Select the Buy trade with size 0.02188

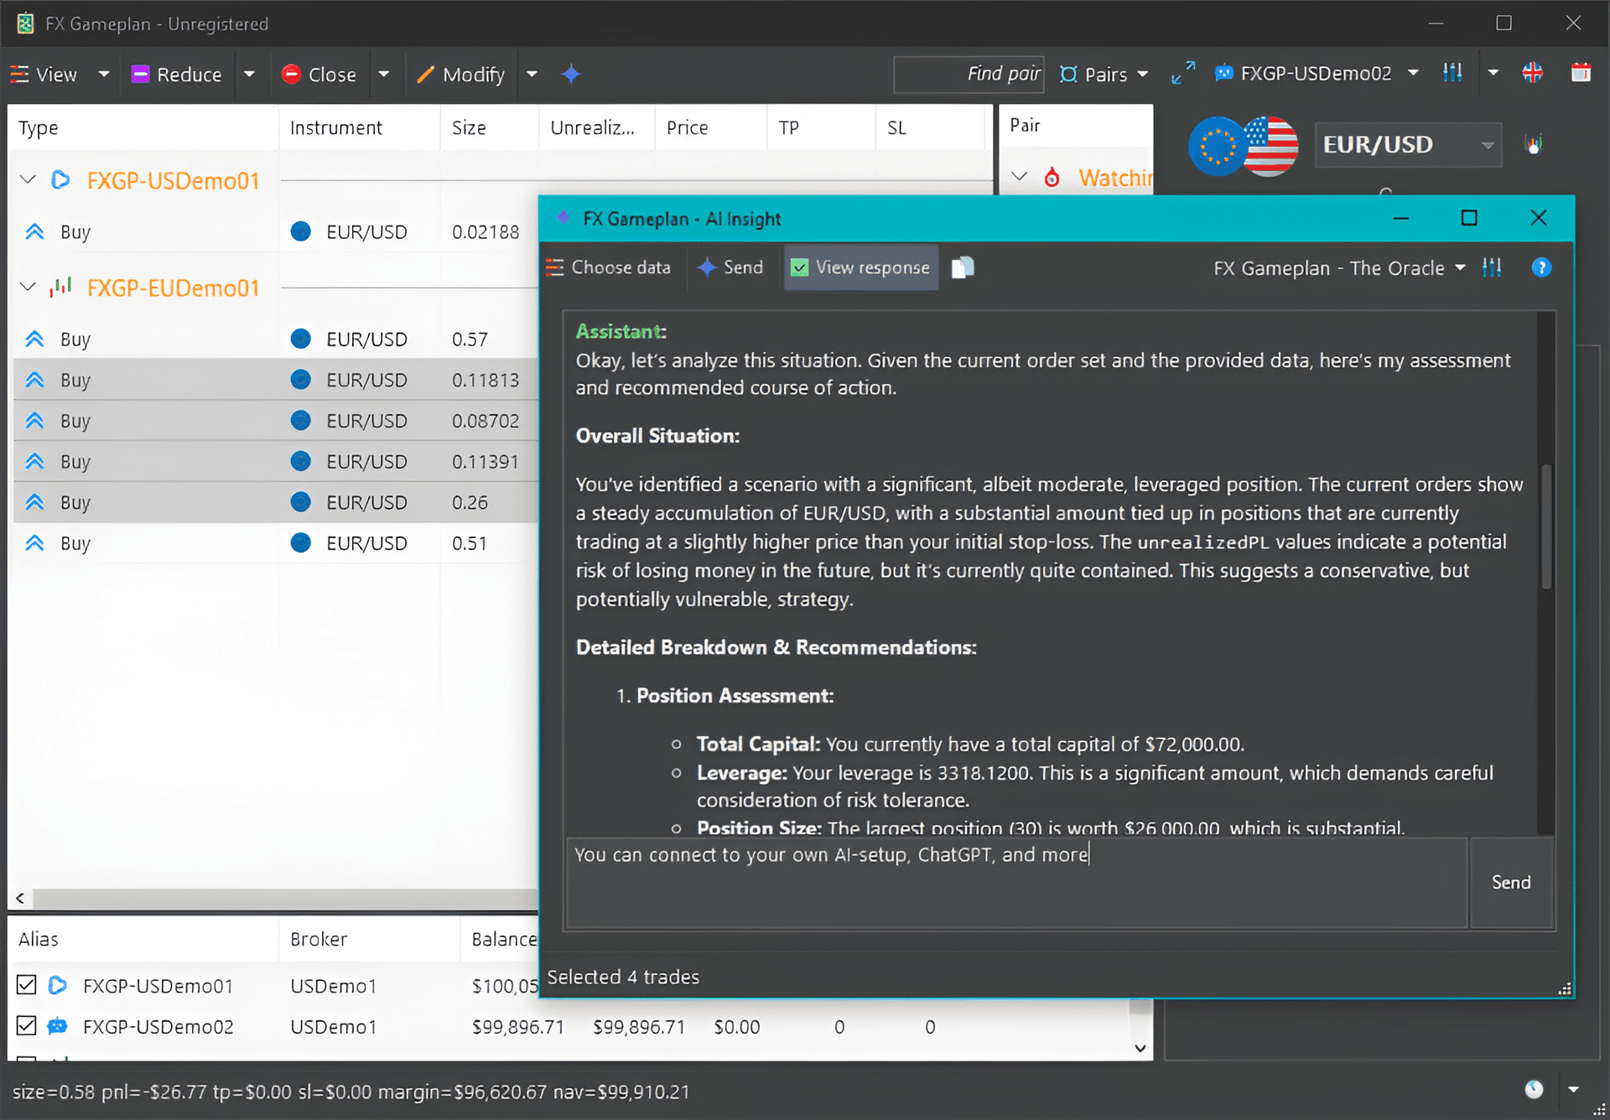tap(274, 232)
